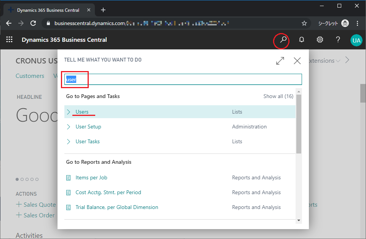Screen dimensions: 366x239
Task: Click the Cost Acctg. Stmt. per Period report icon
Action: (x=69, y=193)
